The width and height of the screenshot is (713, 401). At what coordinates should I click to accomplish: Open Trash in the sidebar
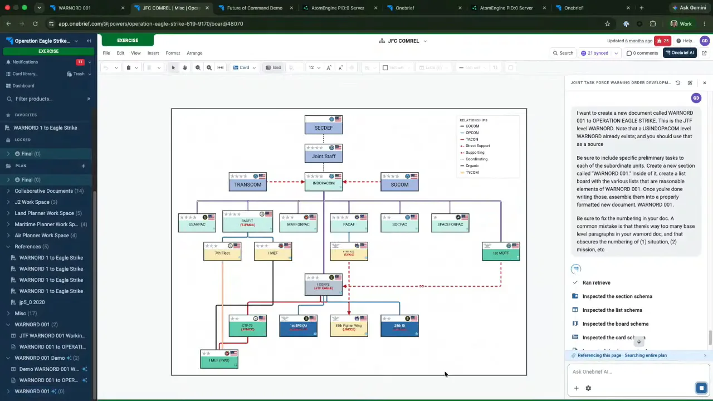coord(76,74)
